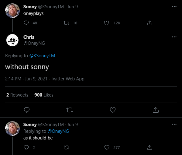This screenshot has height=155, width=182.
Task: Open more options on Chris's tweet
Action: click(174, 37)
